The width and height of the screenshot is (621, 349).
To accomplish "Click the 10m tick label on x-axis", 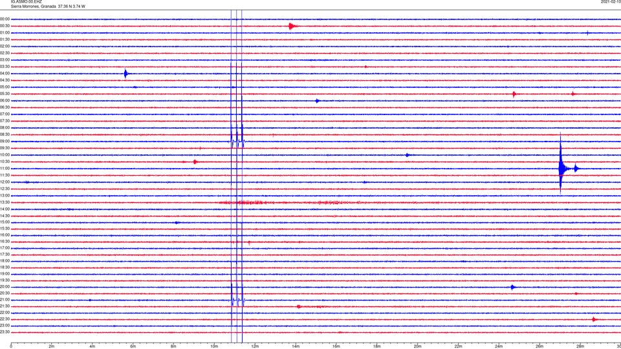I will [214, 346].
